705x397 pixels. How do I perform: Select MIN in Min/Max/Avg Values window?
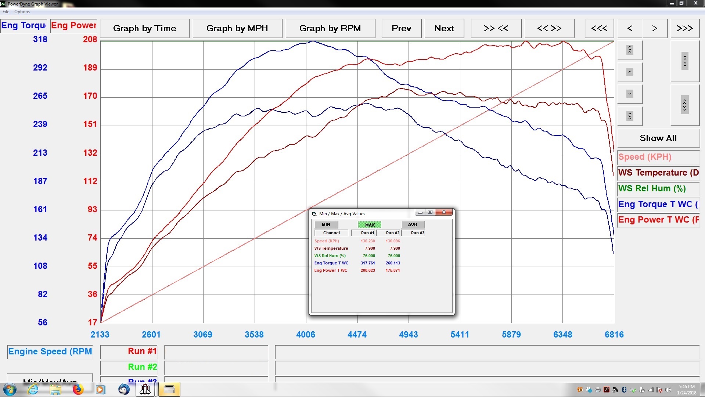pos(326,225)
